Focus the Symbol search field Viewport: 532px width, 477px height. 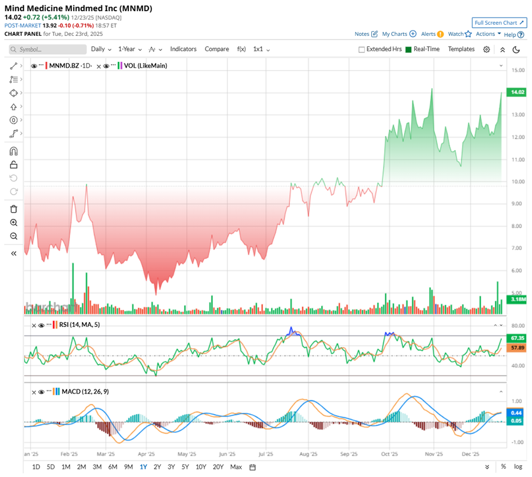point(48,49)
